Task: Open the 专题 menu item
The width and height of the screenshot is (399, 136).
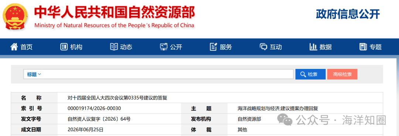Action: (x=376, y=47)
